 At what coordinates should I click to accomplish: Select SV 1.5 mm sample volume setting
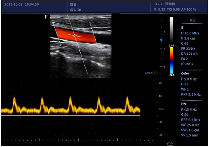point(190,135)
